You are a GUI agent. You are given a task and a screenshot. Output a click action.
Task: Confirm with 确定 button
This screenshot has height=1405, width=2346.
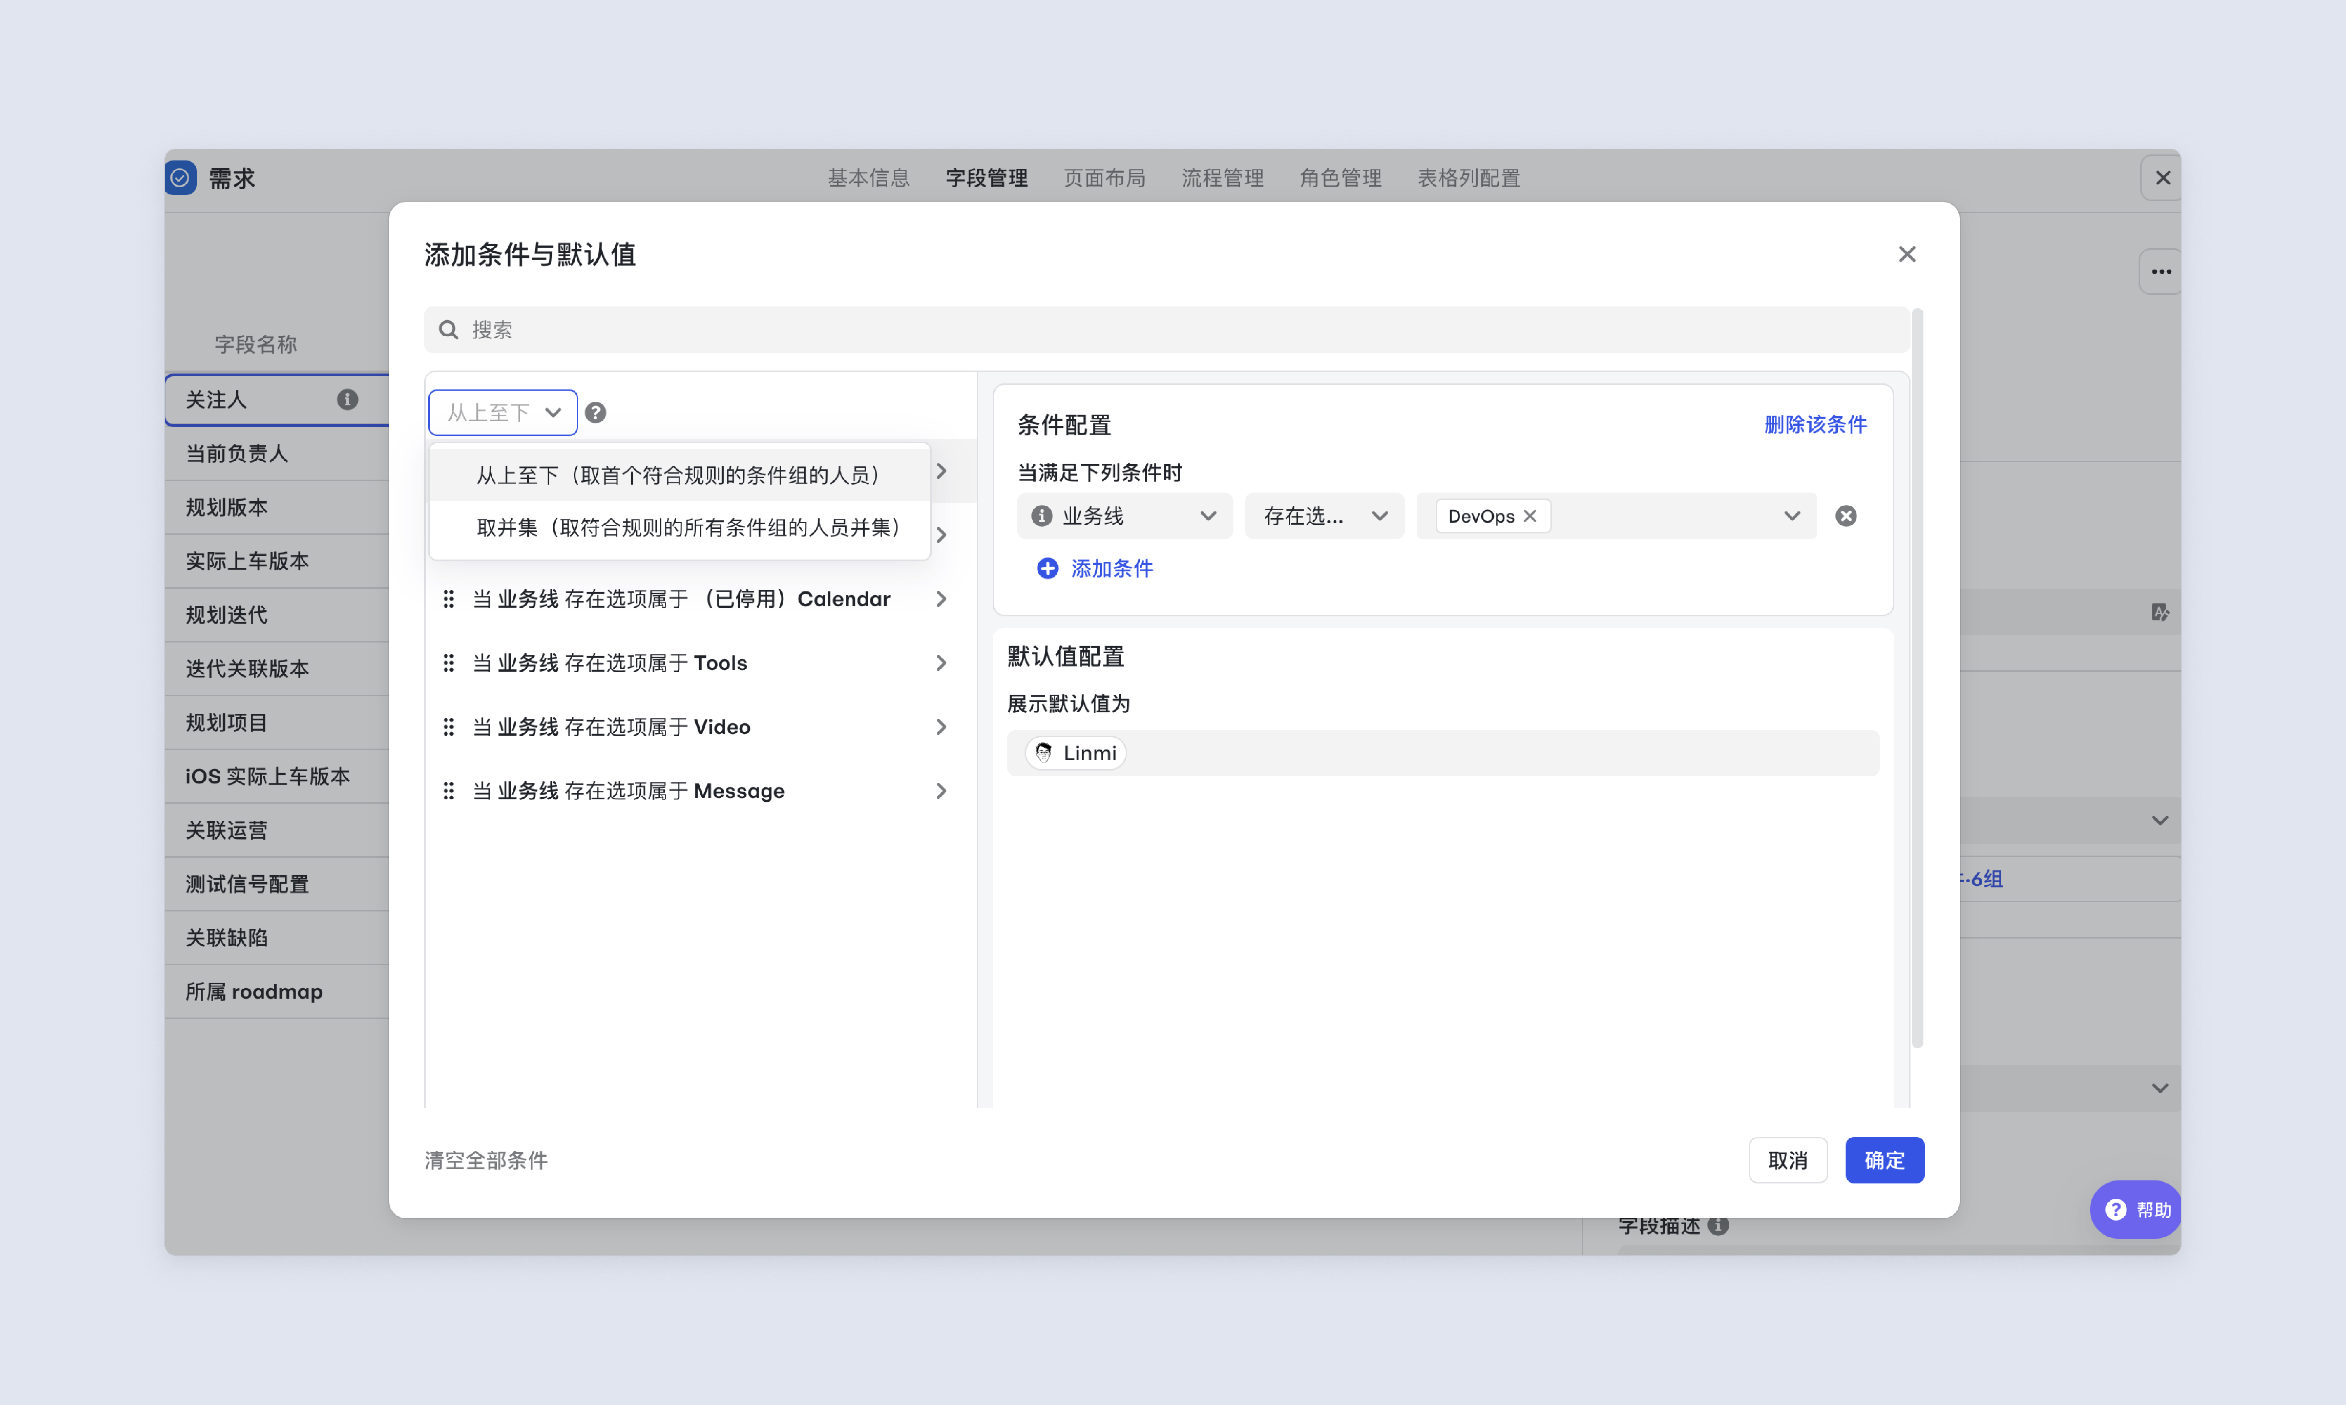tap(1884, 1160)
